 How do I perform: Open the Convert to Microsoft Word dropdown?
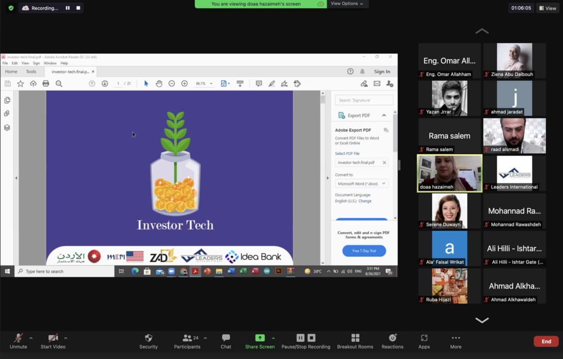coord(362,183)
